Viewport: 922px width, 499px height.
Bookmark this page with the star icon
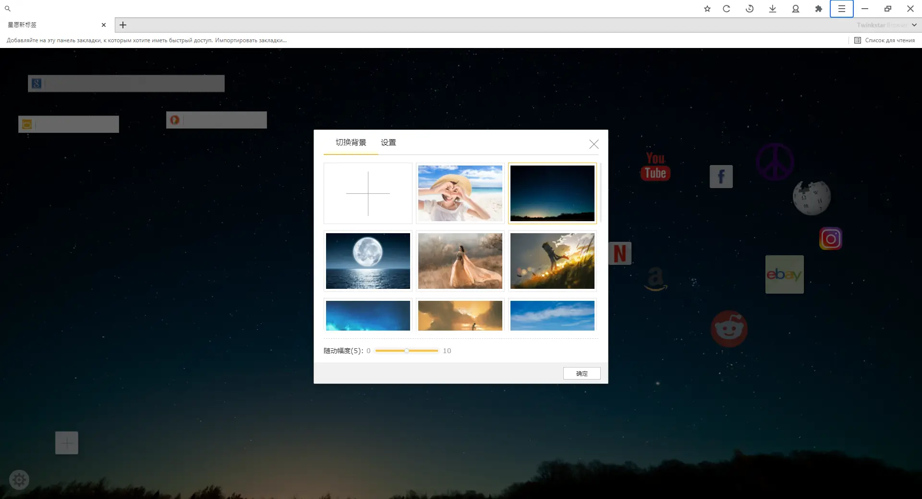pos(707,8)
